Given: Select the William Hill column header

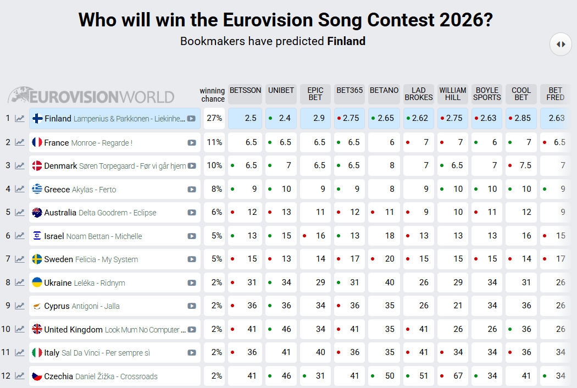Looking at the screenshot, I should click(453, 94).
